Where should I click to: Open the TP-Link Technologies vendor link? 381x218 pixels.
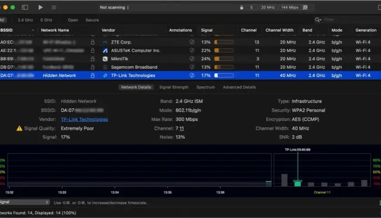pos(84,119)
